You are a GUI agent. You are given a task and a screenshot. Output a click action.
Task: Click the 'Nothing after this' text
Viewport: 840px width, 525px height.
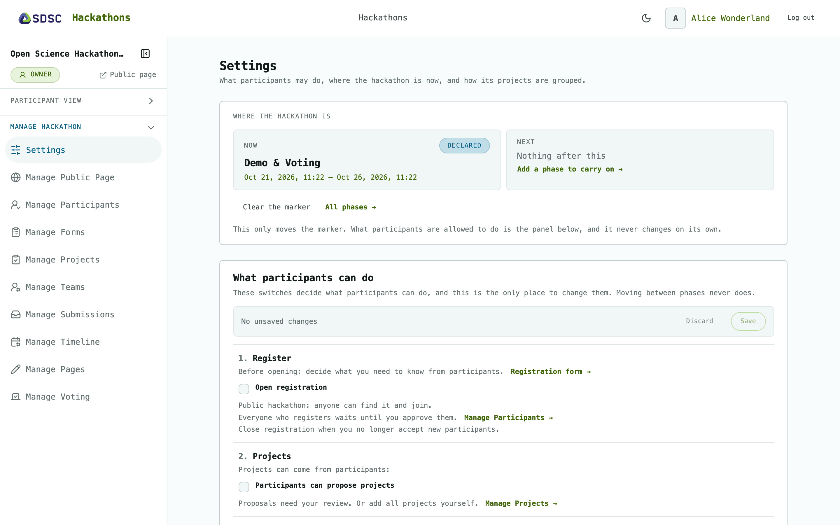(x=561, y=156)
